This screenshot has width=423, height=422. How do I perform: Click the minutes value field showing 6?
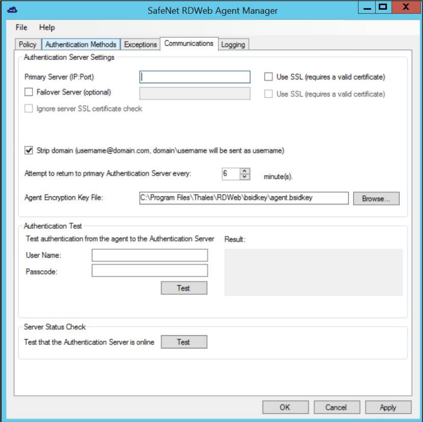tap(231, 173)
